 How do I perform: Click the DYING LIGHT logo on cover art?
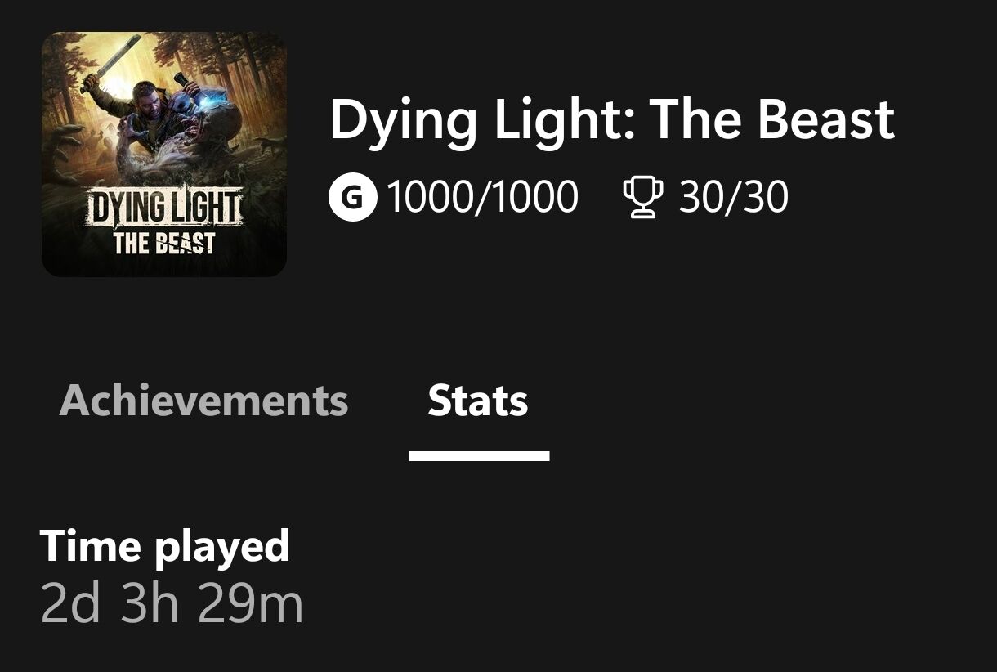pyautogui.click(x=164, y=208)
